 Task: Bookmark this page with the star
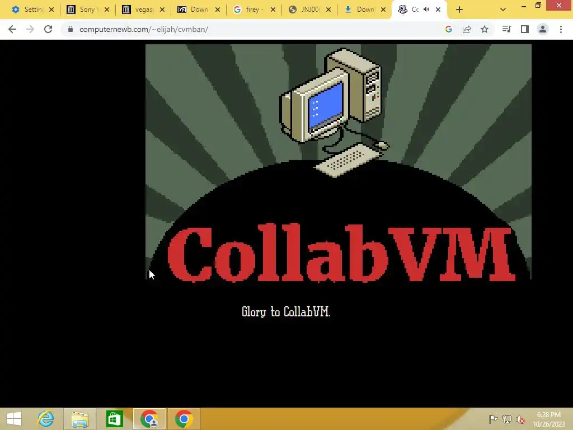click(x=485, y=29)
